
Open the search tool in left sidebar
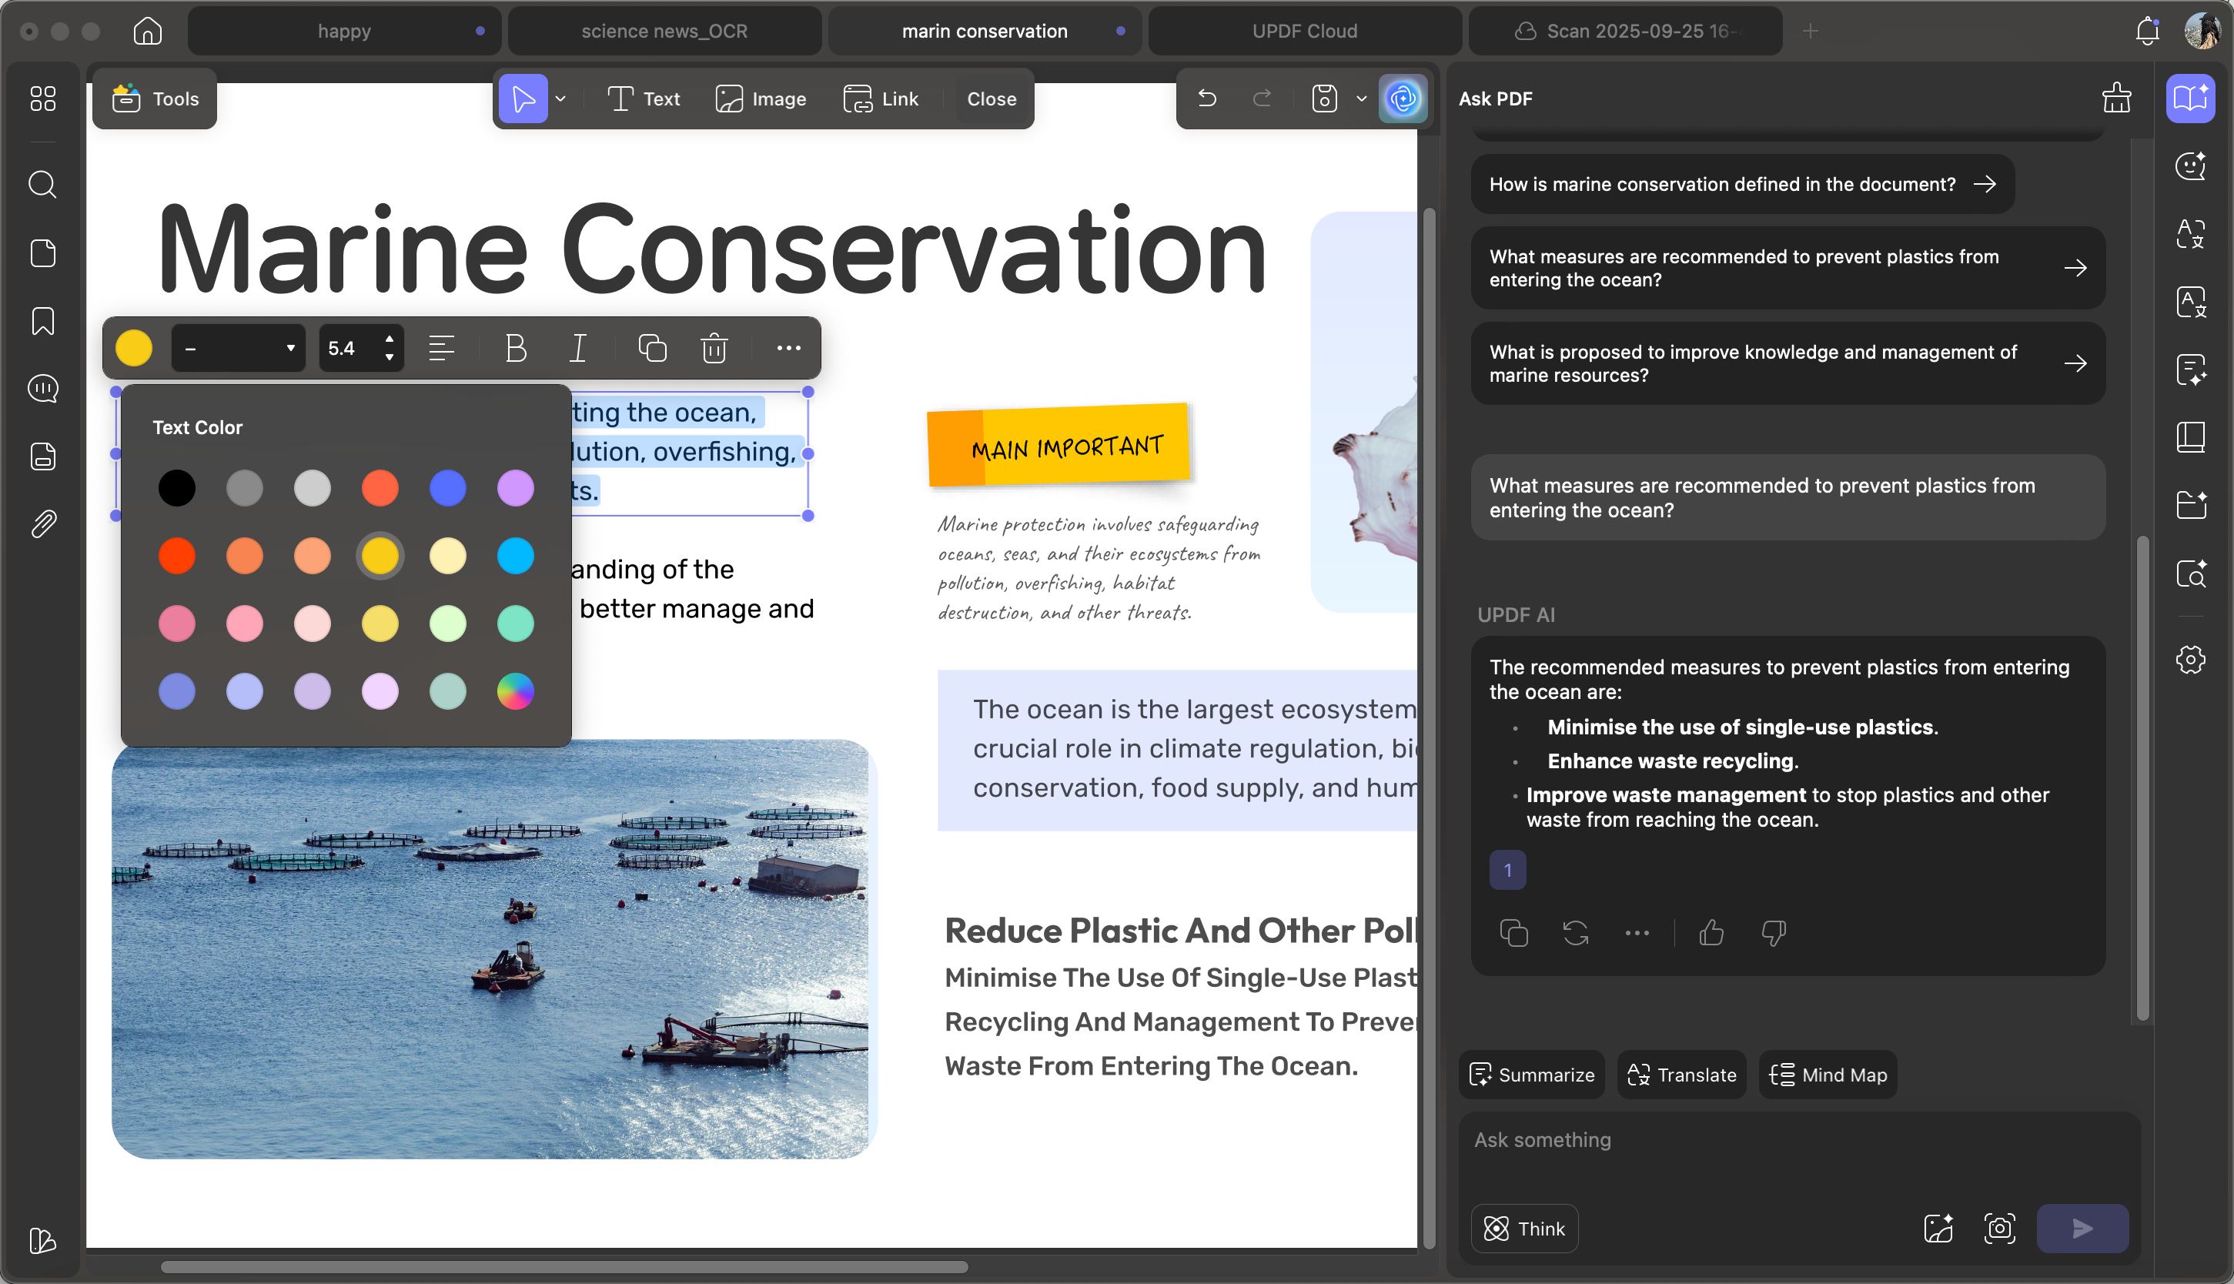(x=42, y=184)
